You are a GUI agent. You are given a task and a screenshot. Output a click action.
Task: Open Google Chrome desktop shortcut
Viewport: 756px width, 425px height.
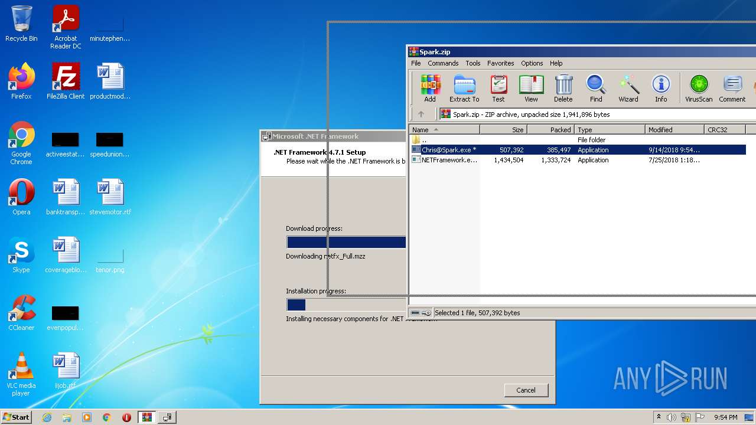point(21,143)
